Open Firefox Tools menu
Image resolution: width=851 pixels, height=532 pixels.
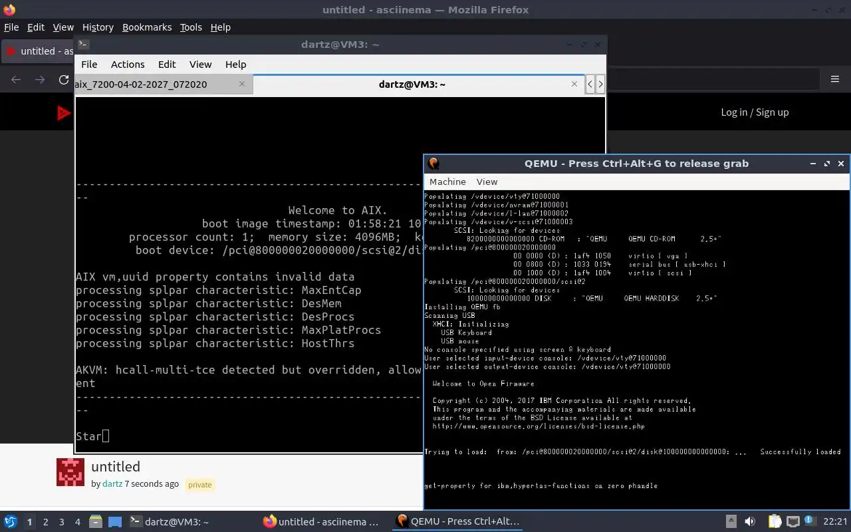click(191, 27)
